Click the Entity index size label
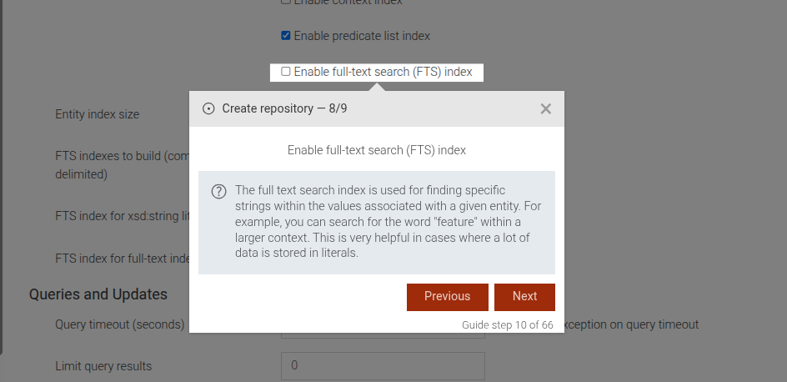Image resolution: width=787 pixels, height=382 pixels. (98, 113)
